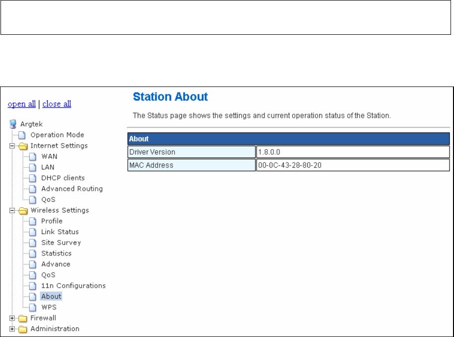
Task: Click the LAN page icon
Action: pos(33,168)
